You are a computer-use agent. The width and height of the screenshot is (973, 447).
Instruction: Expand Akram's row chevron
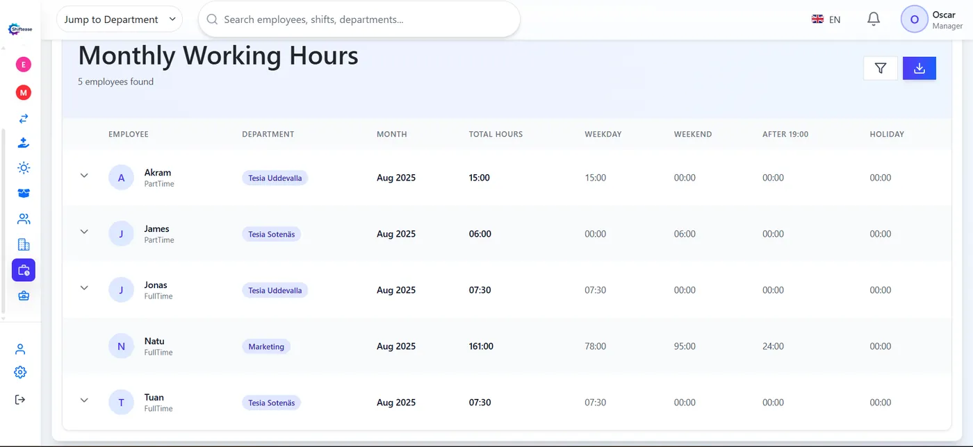pos(84,176)
